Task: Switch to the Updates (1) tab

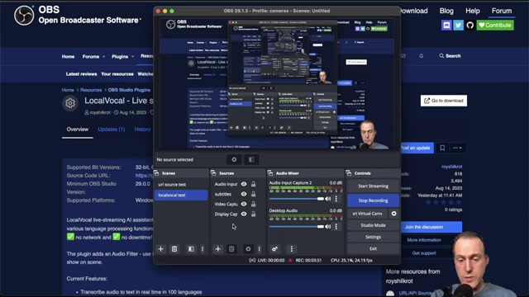Action: (112, 130)
